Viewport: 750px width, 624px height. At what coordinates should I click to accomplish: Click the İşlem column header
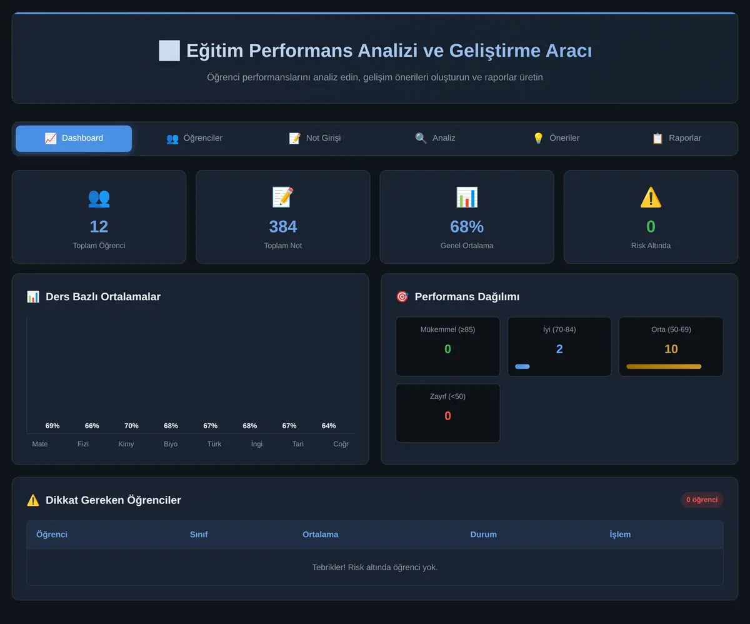(620, 535)
